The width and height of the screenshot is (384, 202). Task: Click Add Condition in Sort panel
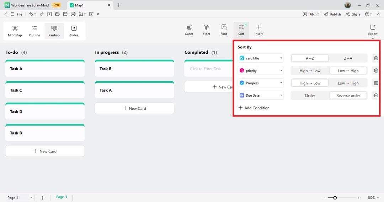pyautogui.click(x=254, y=108)
